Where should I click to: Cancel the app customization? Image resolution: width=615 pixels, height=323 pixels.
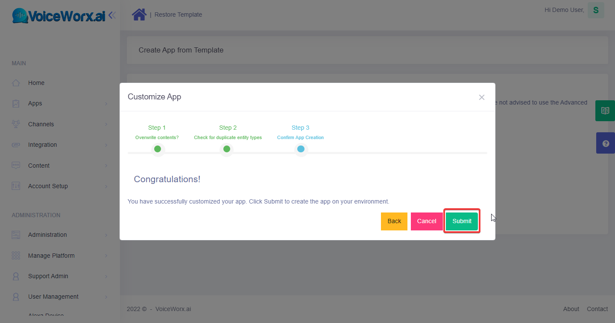pyautogui.click(x=426, y=221)
